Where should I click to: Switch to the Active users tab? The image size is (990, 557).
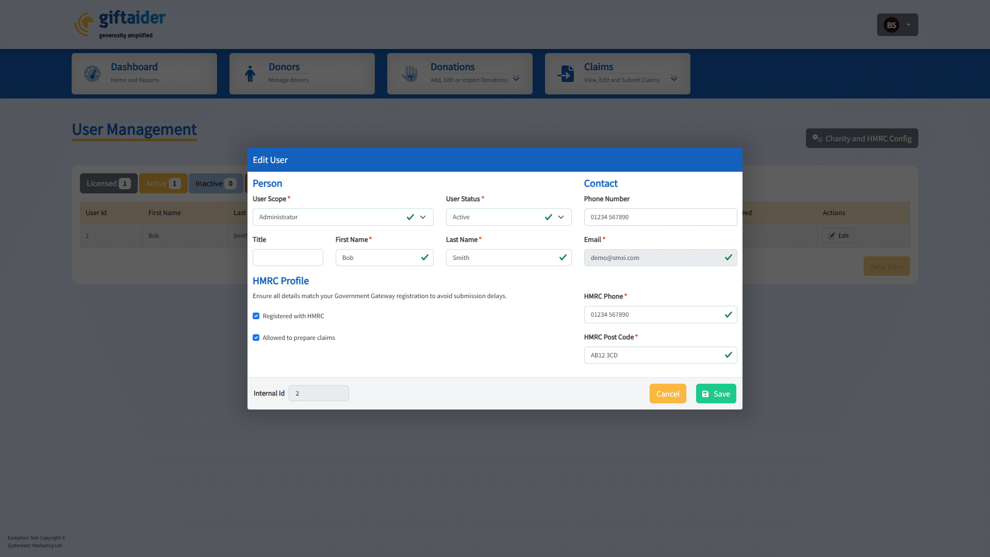(163, 184)
